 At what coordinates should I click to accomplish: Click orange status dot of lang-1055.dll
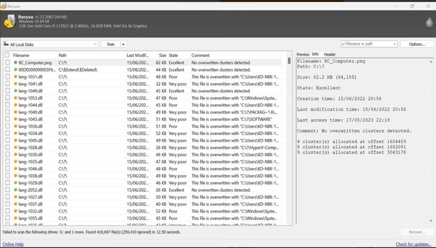click(x=15, y=218)
